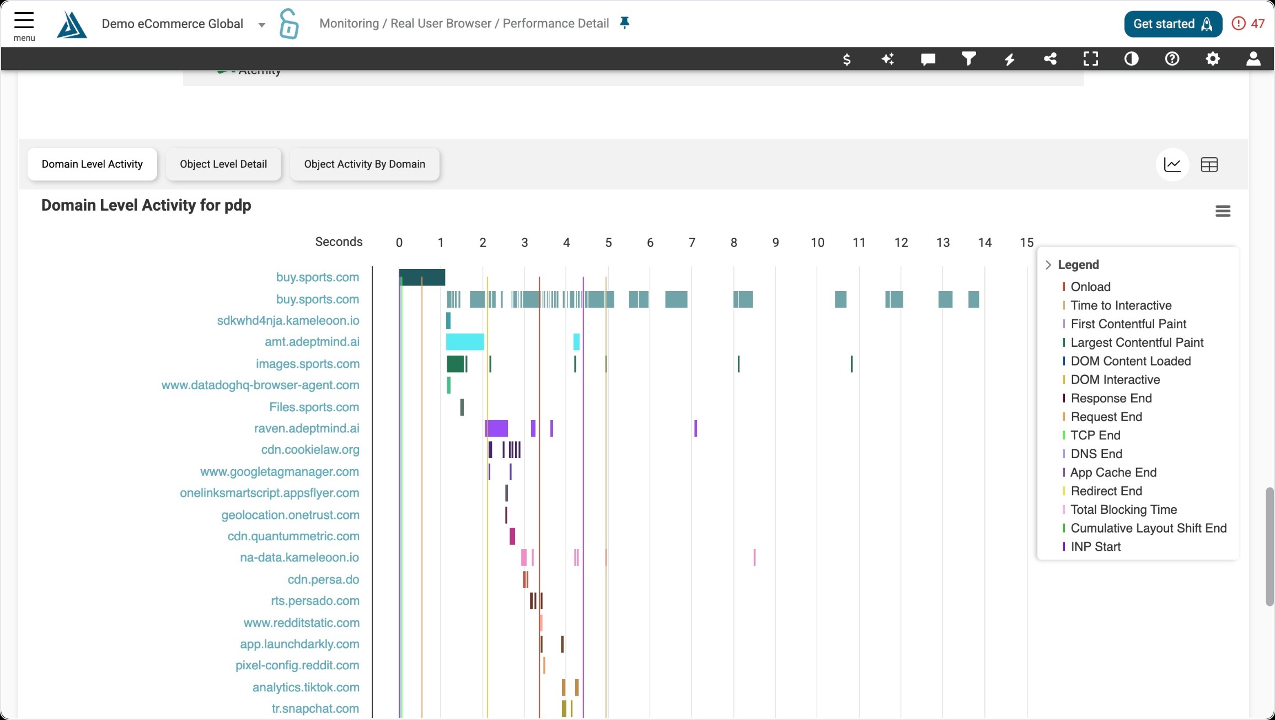Click the app.launchdarkly.com domain link
This screenshot has width=1275, height=720.
[299, 644]
